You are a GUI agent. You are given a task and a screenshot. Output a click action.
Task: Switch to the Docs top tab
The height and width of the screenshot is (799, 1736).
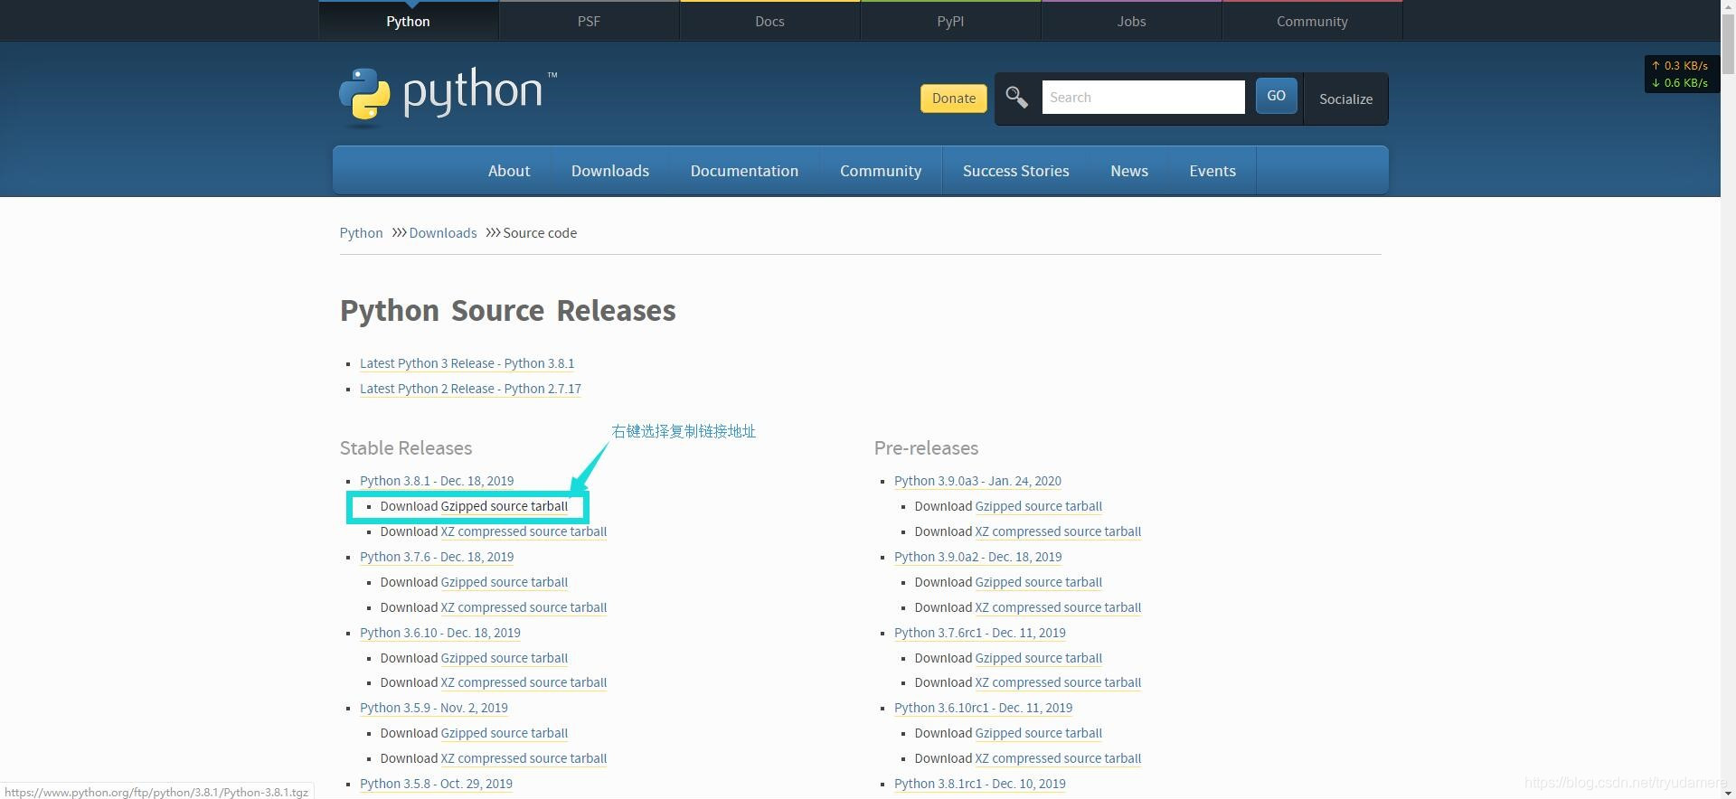click(769, 21)
